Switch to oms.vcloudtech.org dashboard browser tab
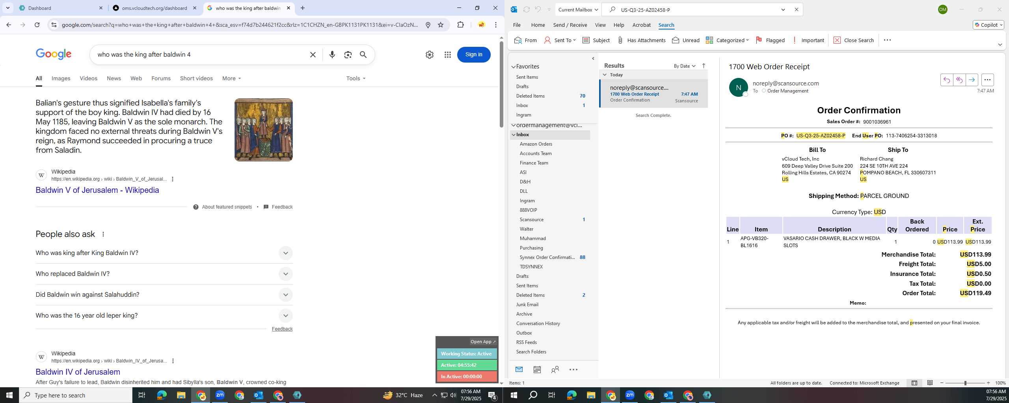The height and width of the screenshot is (403, 1009). click(x=155, y=8)
